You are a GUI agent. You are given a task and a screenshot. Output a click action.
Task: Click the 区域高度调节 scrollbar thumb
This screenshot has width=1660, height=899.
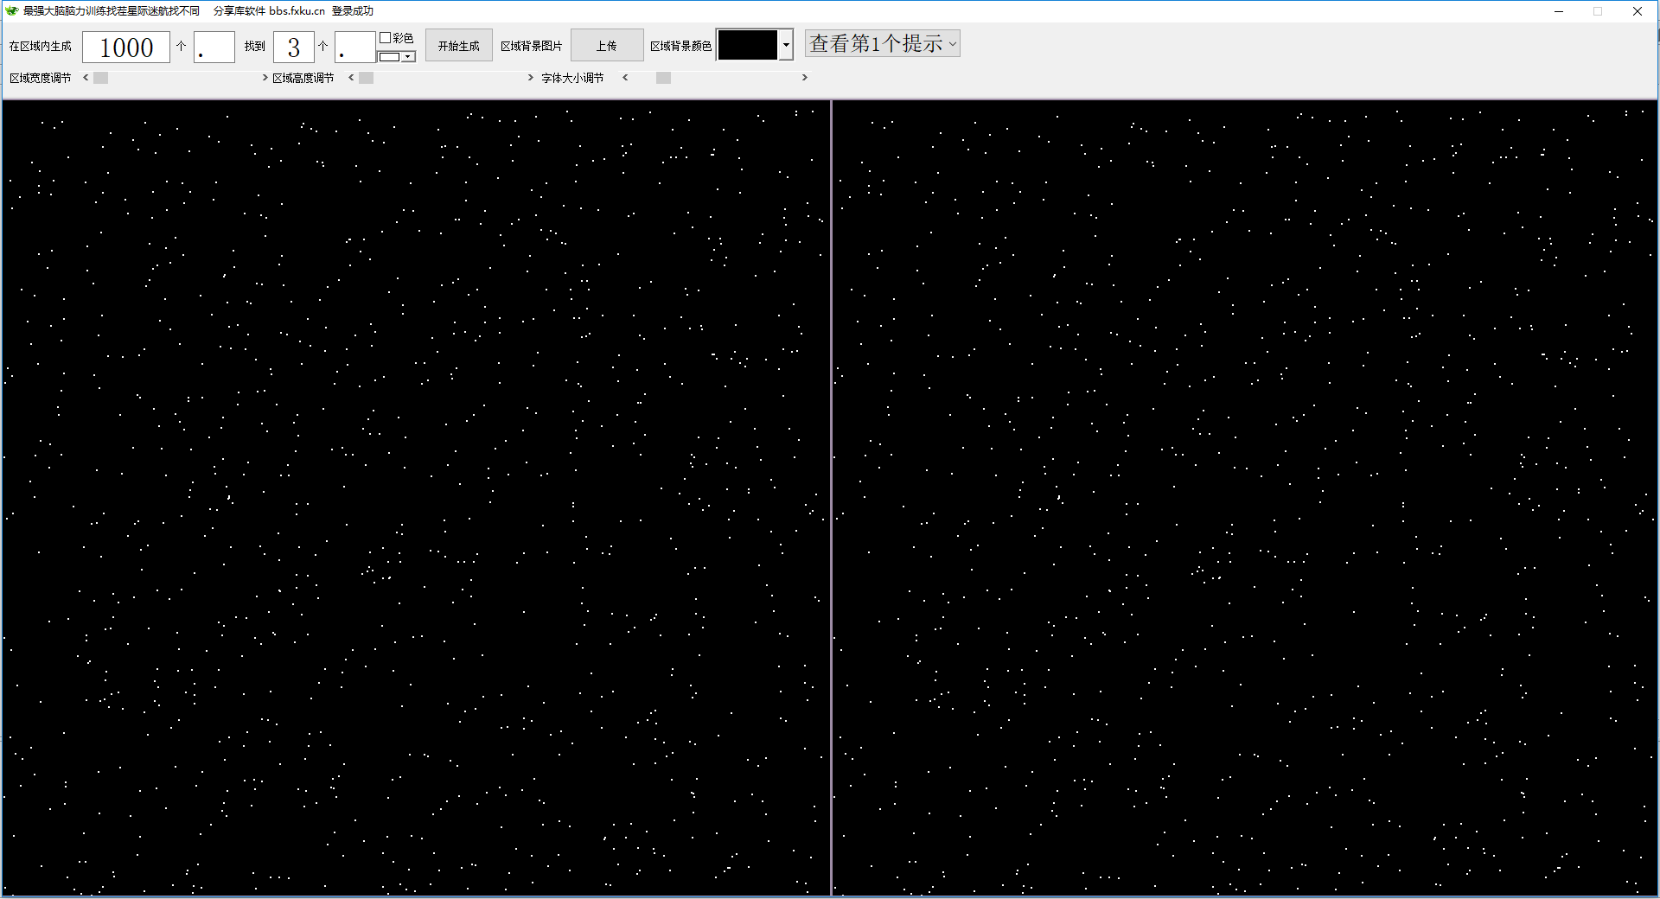pos(367,78)
